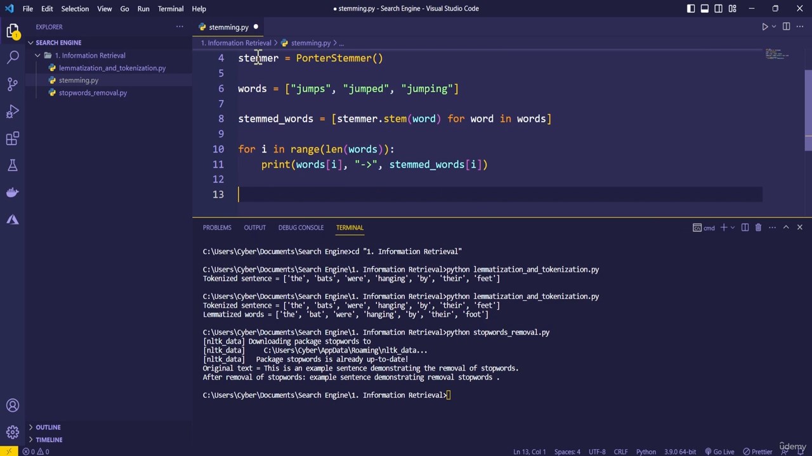Toggle the secondary side bar layout
The height and width of the screenshot is (456, 812).
[x=719, y=8]
